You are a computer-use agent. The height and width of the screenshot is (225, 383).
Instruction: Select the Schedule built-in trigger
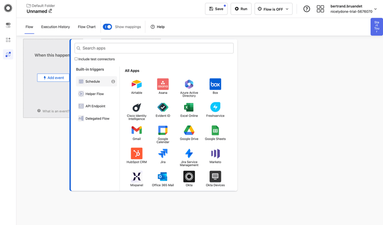pyautogui.click(x=97, y=81)
